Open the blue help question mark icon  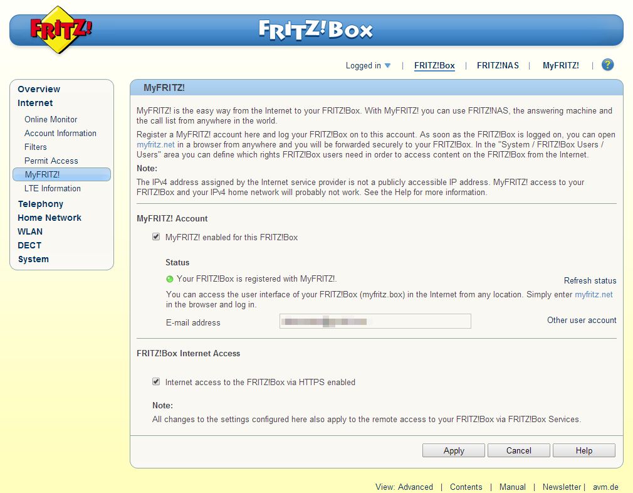click(x=607, y=65)
